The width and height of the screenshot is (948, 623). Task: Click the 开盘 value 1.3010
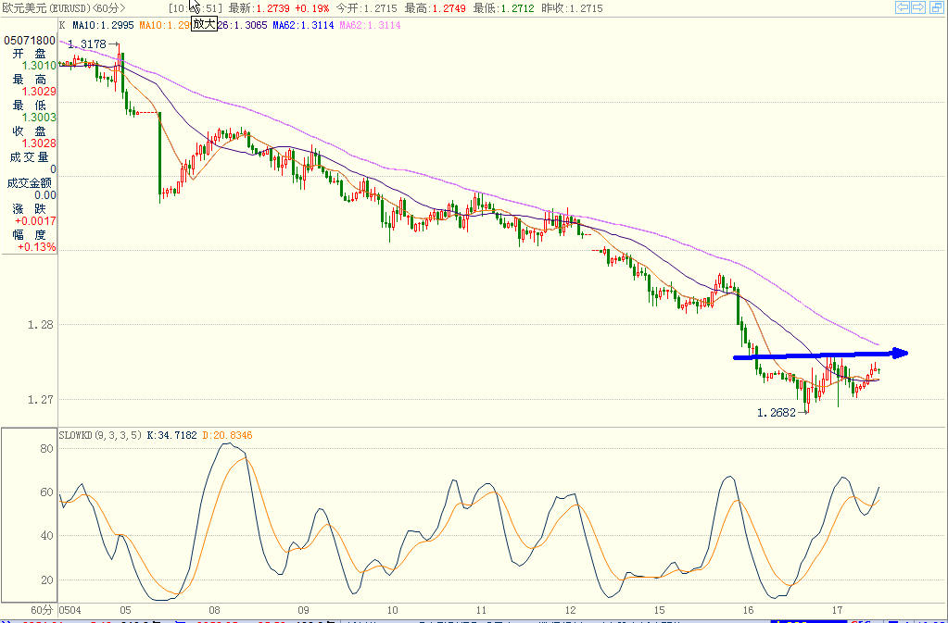tap(39, 65)
